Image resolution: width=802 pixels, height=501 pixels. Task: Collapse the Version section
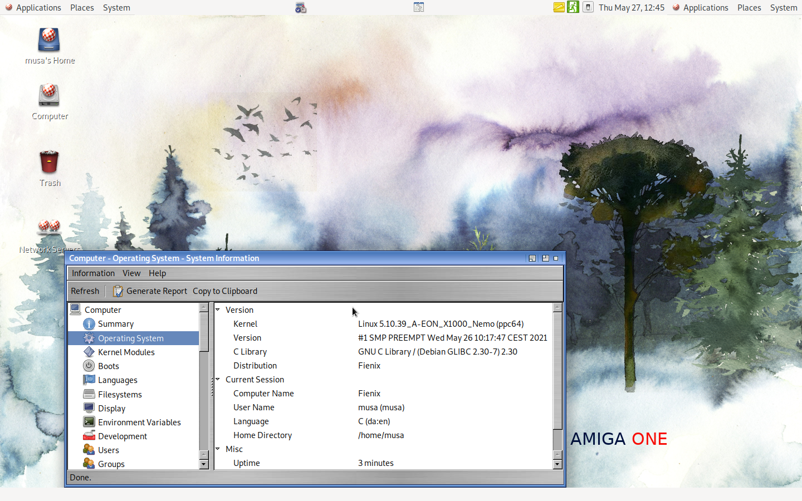(218, 310)
